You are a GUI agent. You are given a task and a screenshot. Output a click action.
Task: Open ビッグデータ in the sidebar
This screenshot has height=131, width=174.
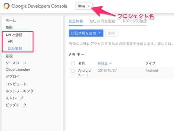[x=16, y=105]
